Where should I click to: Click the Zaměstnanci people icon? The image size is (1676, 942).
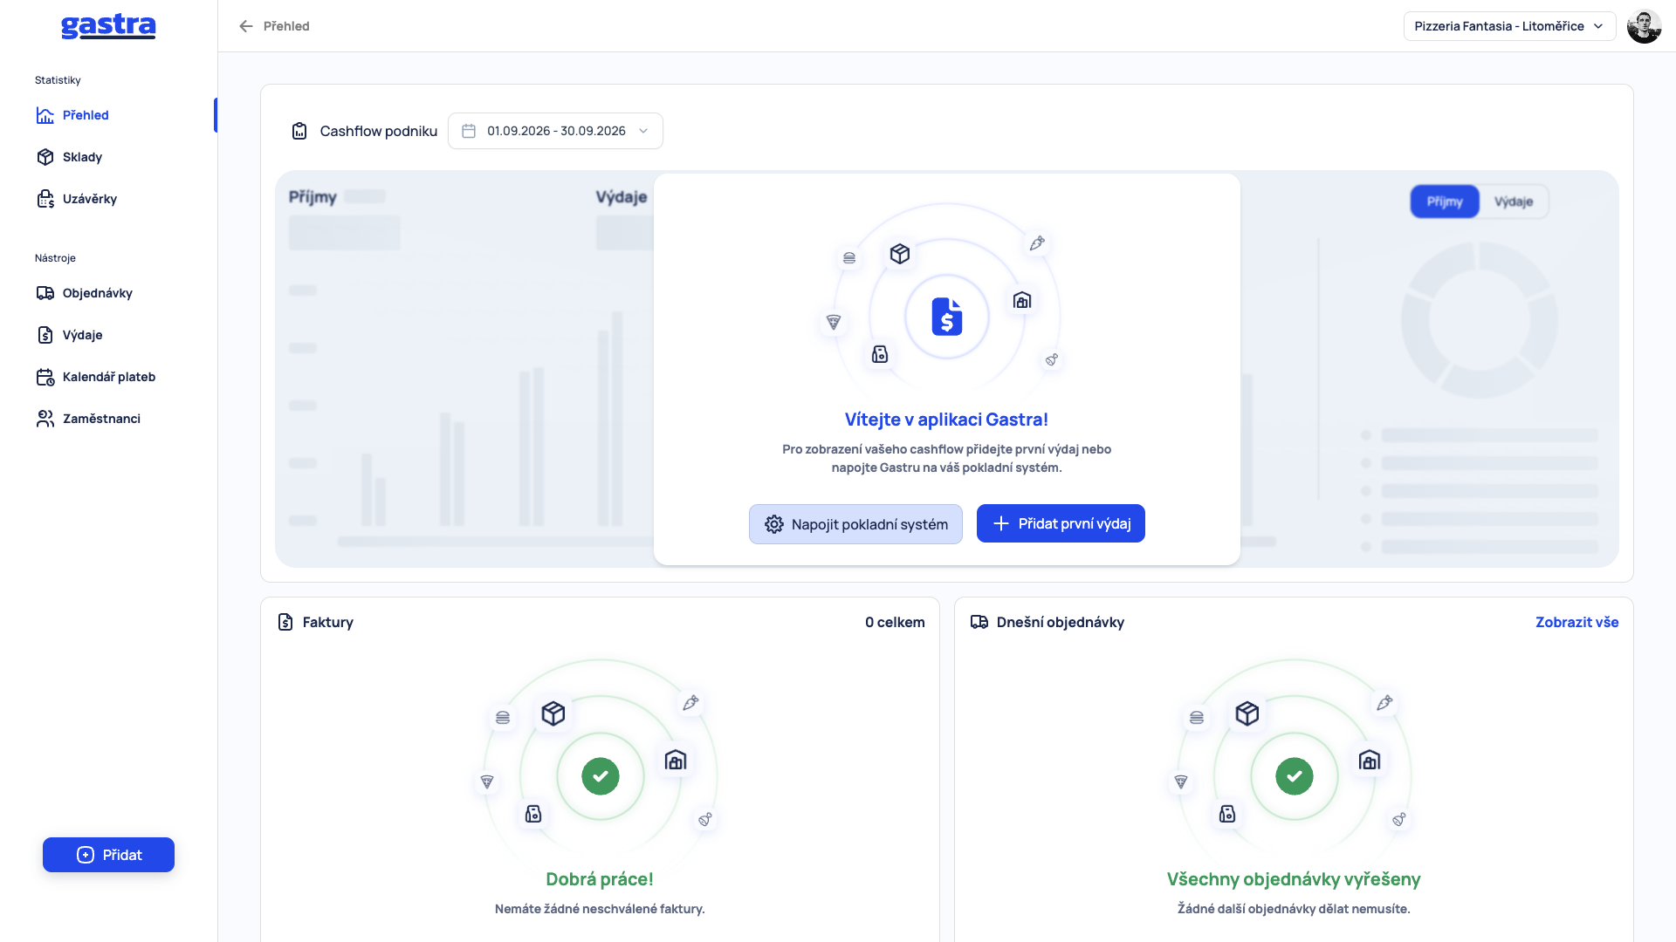click(45, 419)
